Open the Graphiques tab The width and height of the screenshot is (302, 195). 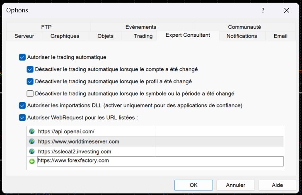65,36
